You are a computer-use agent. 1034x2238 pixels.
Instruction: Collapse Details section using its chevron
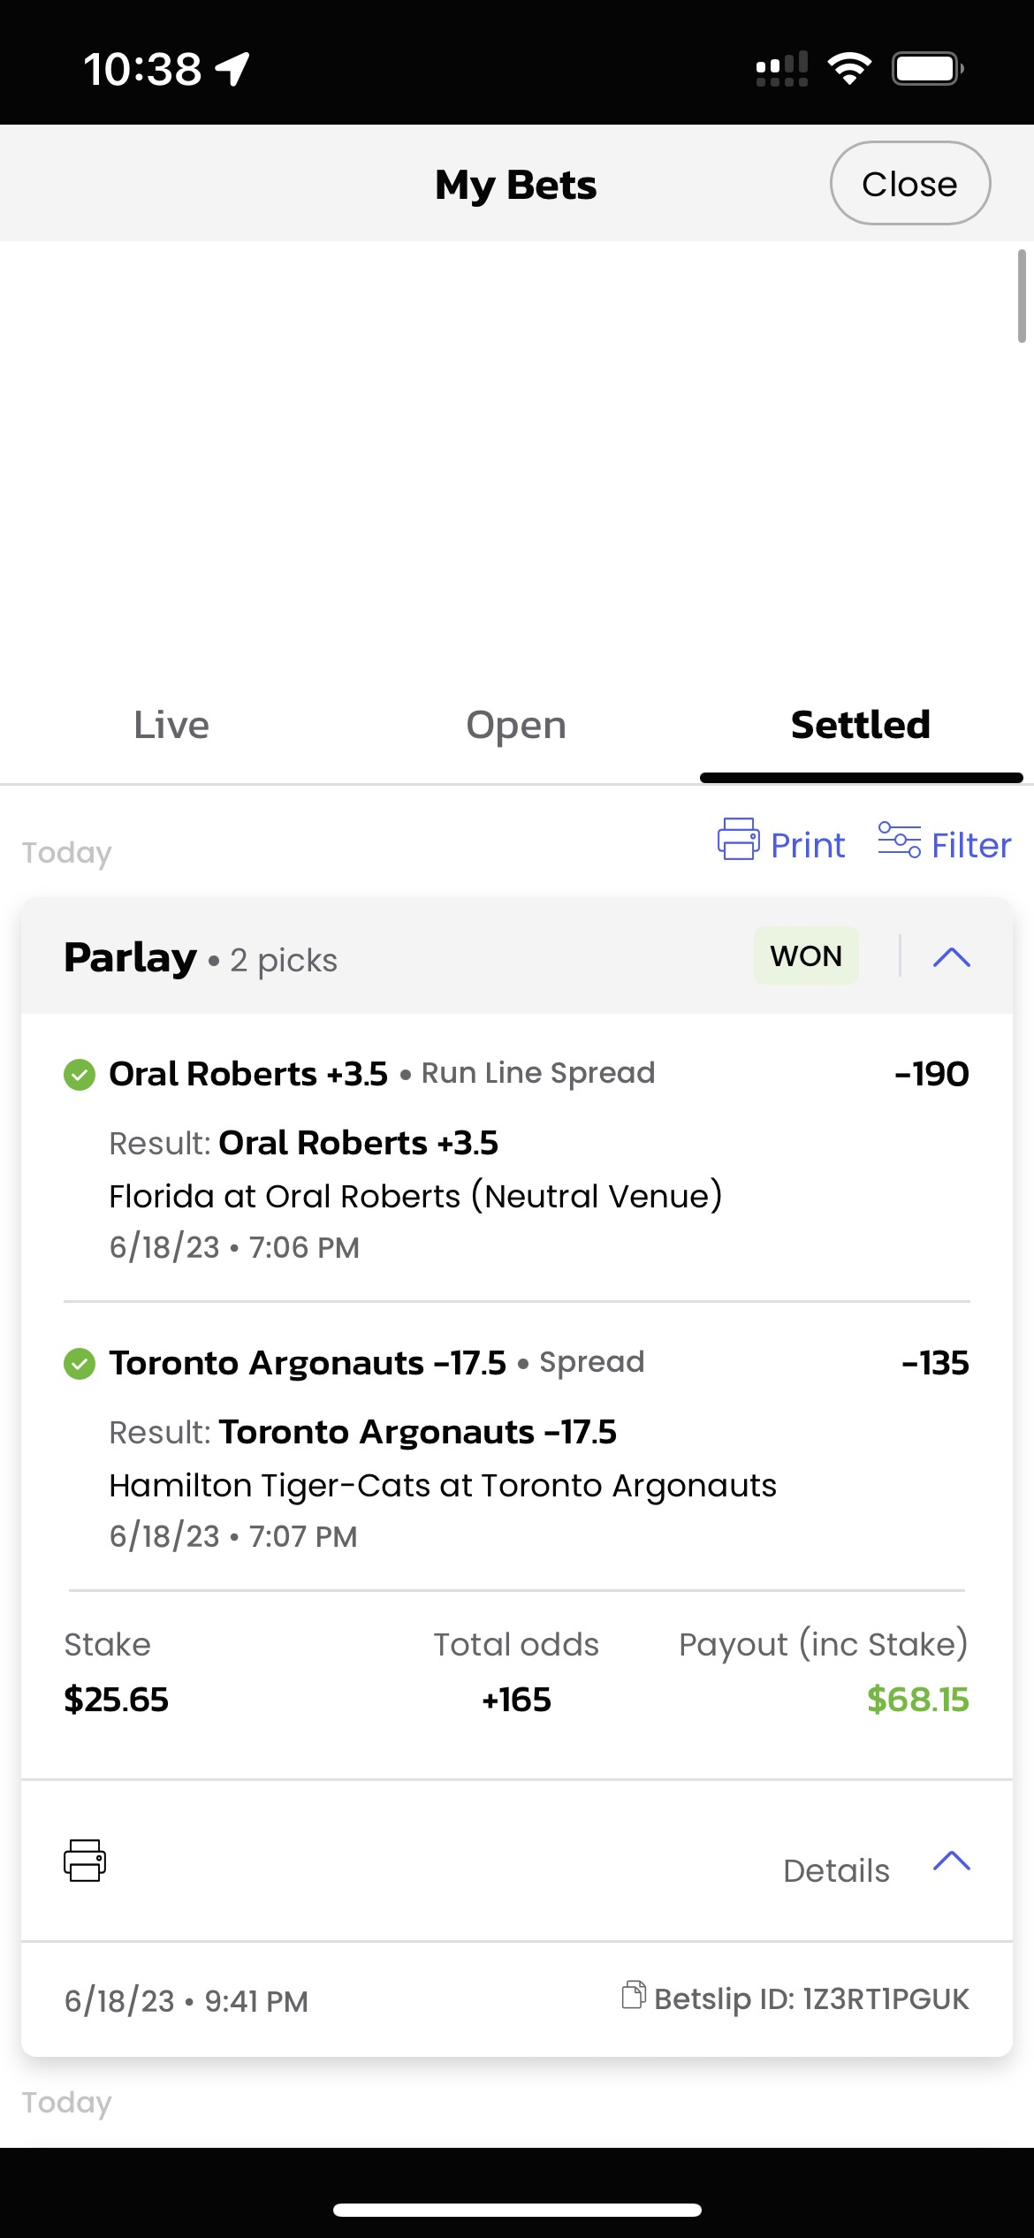click(x=952, y=1861)
